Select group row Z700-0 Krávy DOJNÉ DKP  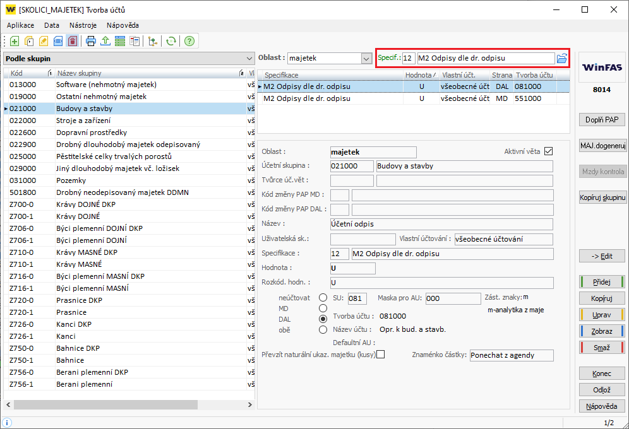(x=129, y=204)
